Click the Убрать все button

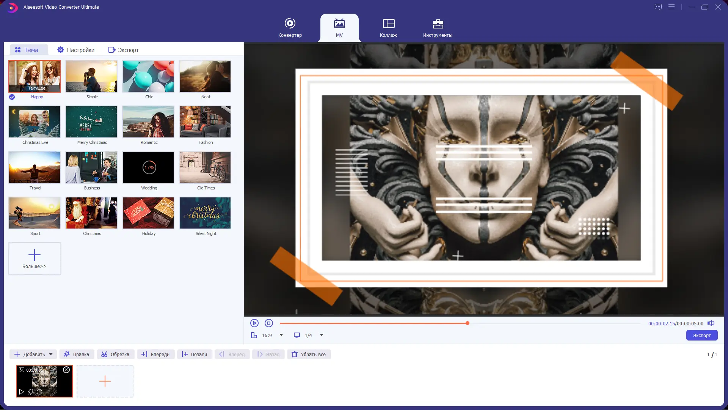click(x=309, y=354)
